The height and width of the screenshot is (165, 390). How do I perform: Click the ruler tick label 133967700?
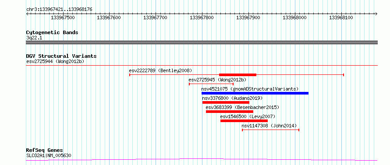point(156,18)
